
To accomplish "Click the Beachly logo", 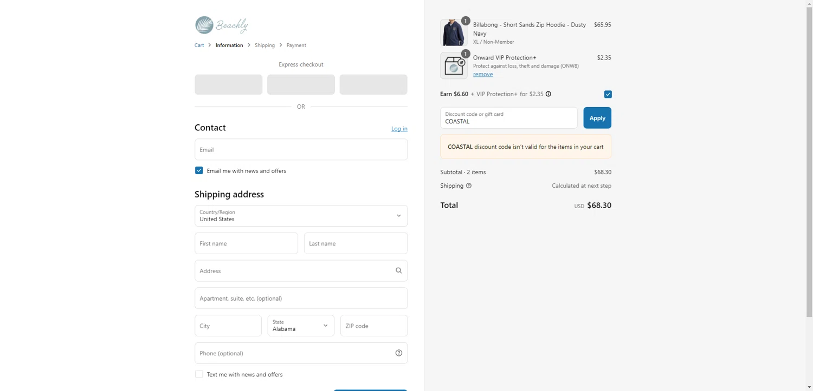I will click(221, 25).
